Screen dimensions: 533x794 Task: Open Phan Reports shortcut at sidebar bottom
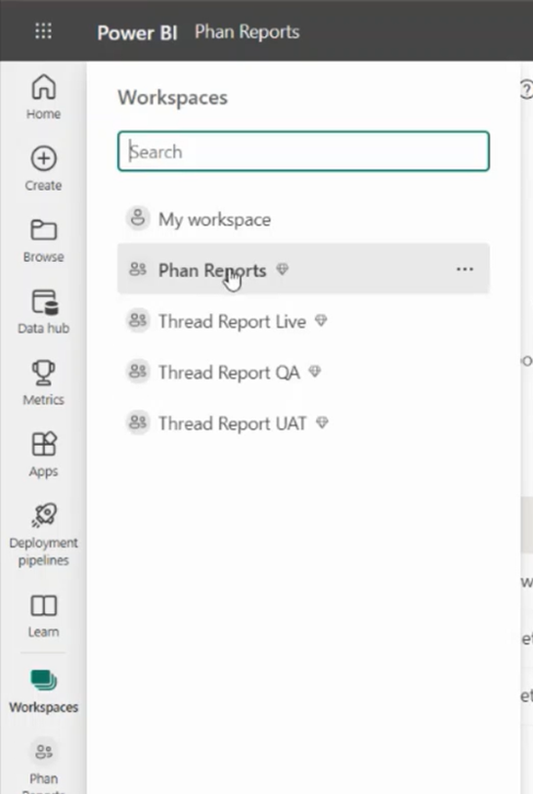click(44, 766)
